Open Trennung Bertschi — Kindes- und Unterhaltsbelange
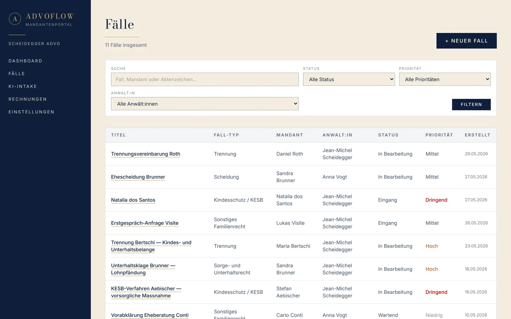Screen dimensions: 511x319 click(151, 246)
